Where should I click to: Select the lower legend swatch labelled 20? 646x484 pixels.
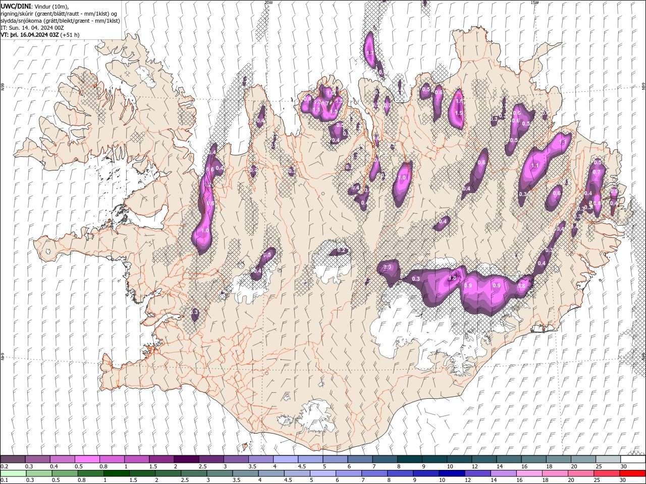580,473
